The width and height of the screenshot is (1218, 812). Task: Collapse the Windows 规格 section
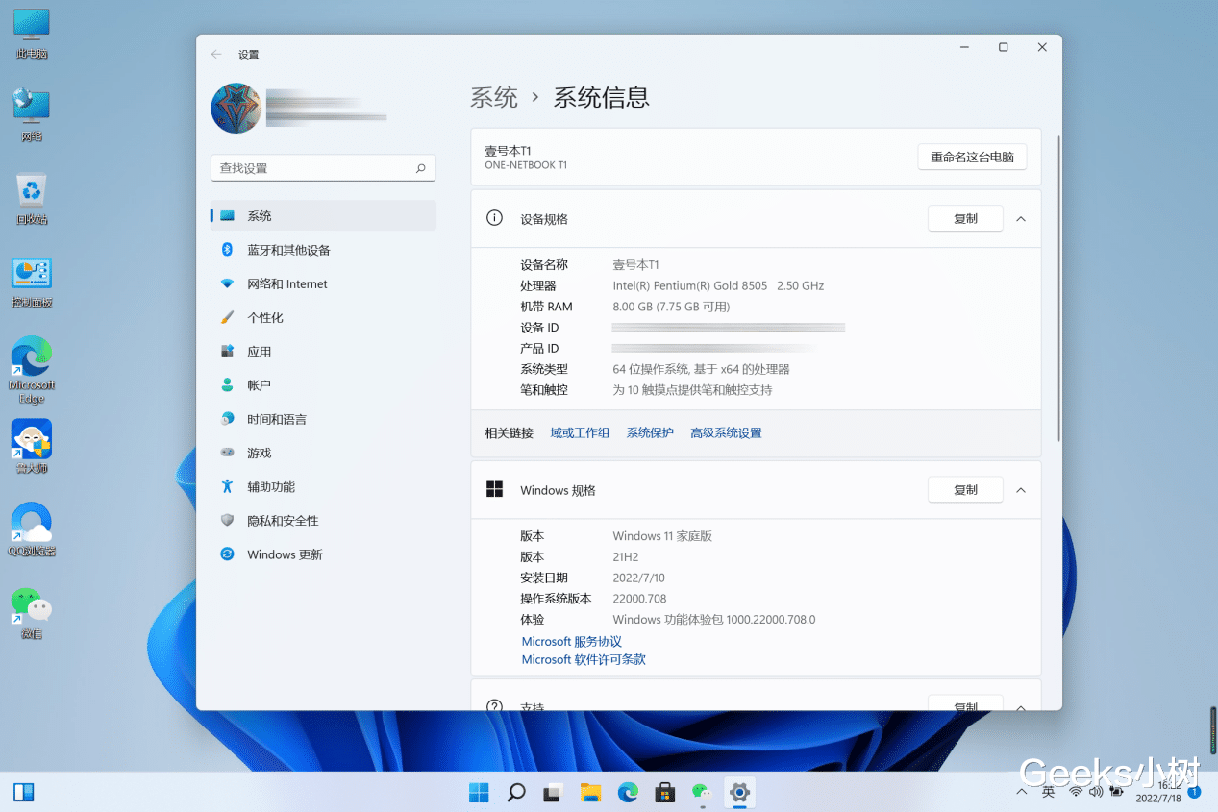tap(1021, 489)
